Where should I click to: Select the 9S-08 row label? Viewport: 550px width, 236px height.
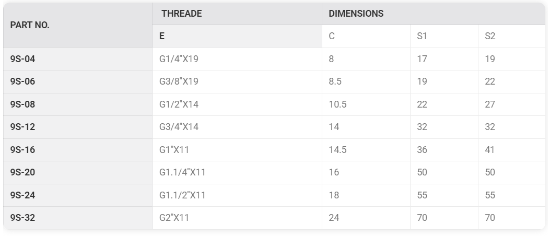tap(77, 104)
